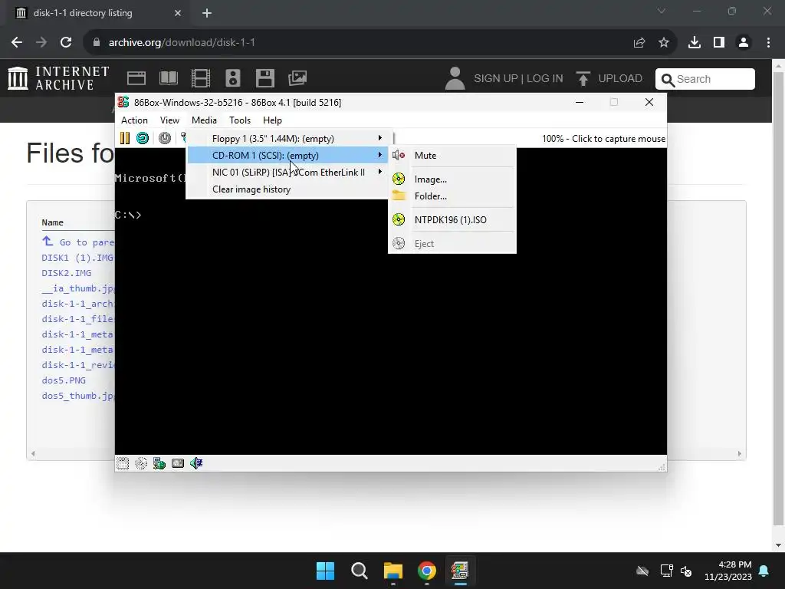Screen dimensions: 785x589
Task: Open the Web section icon on Internet Archive
Action: pyautogui.click(x=136, y=78)
